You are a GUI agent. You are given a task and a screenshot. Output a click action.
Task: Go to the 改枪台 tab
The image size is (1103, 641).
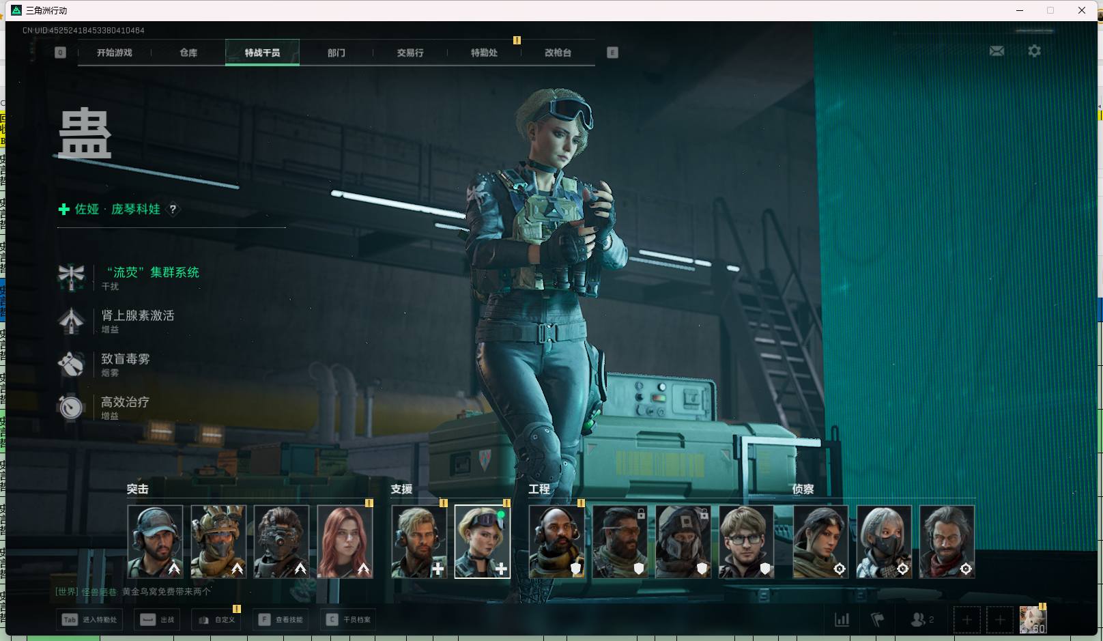[x=558, y=53]
